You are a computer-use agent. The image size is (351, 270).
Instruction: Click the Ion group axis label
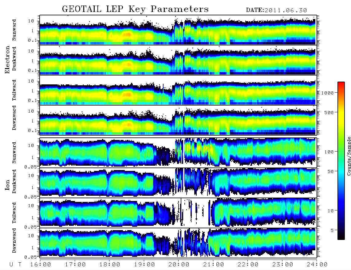[x=7, y=185]
